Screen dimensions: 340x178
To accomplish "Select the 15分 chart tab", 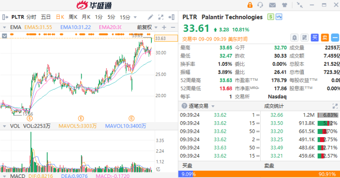I will (x=125, y=17).
